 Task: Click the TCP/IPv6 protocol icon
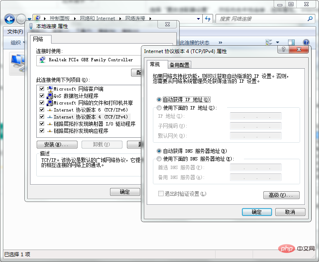[50, 110]
